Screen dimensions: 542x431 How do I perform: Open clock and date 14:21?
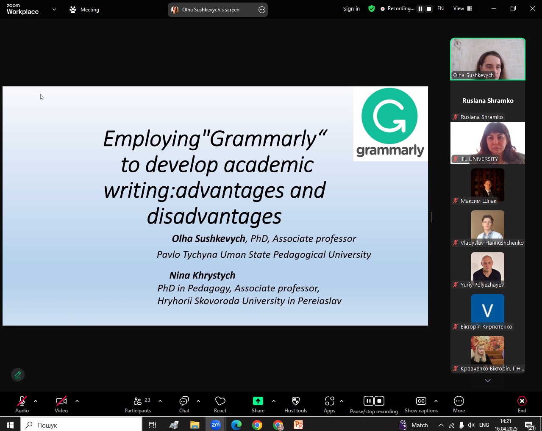(506, 425)
